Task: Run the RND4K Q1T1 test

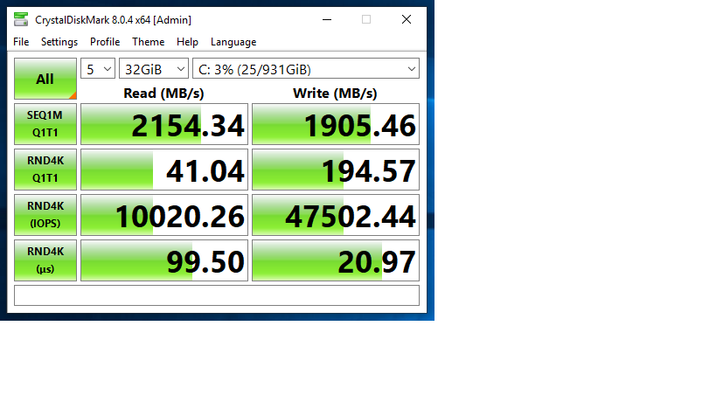Action: 45,170
